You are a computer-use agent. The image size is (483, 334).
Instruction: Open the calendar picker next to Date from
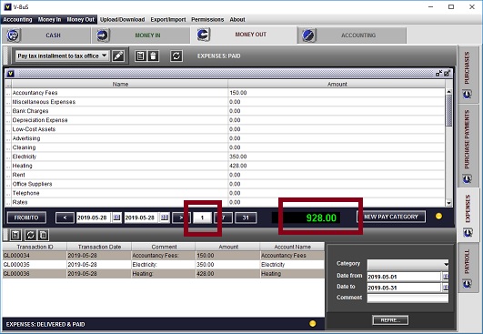click(x=445, y=277)
